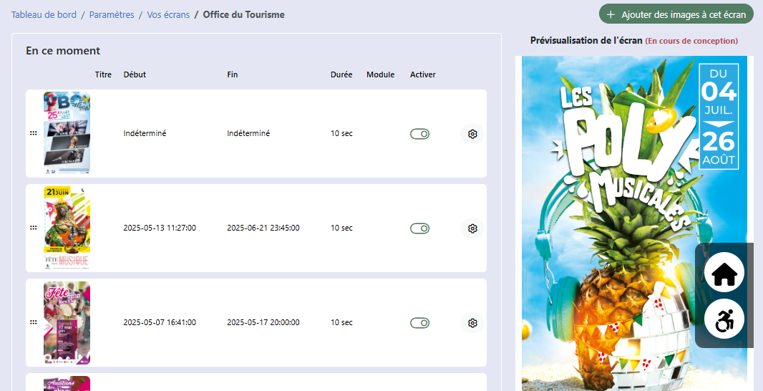
Task: Open settings gear for the Indéterminé row
Action: [x=472, y=134]
